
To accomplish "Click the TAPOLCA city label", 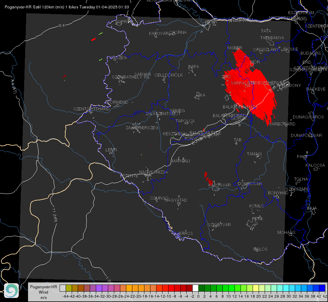I will tap(185, 121).
